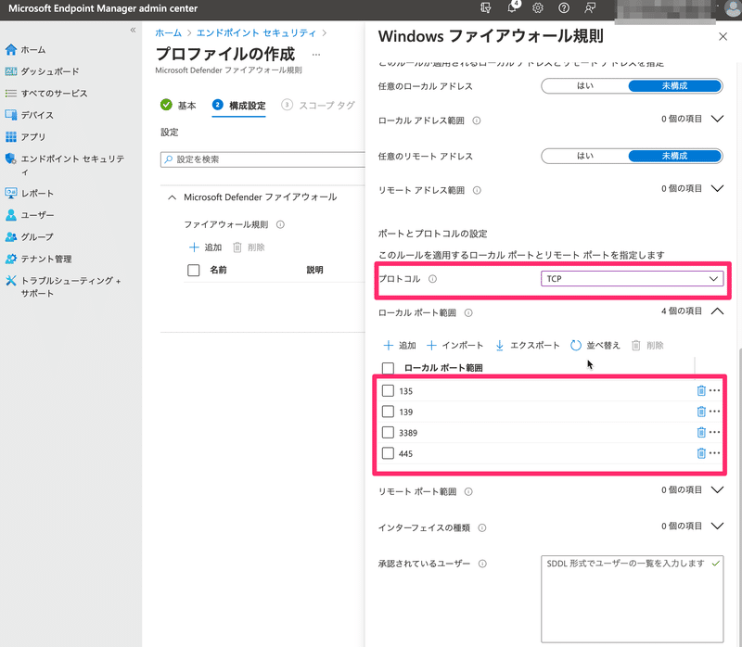Check the 名前 header checkbox in rules table
This screenshot has height=647, width=742.
click(x=194, y=270)
